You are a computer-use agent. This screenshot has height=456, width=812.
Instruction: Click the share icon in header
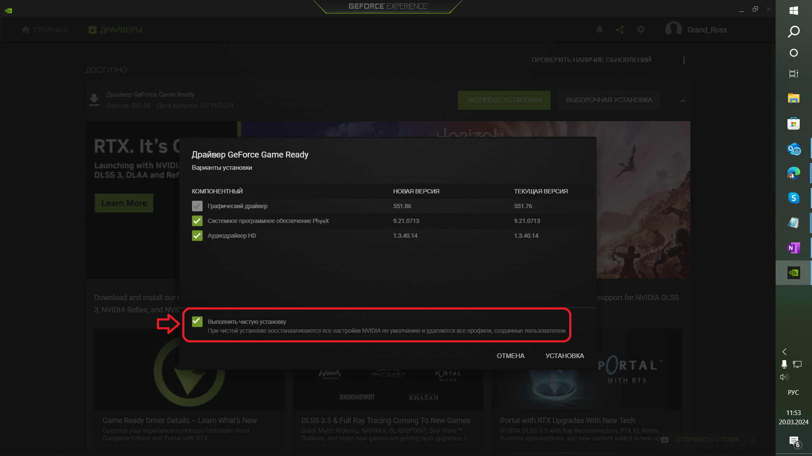tap(620, 30)
